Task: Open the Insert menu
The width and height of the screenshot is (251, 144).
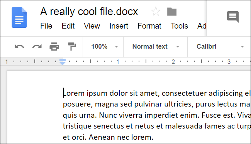Action: 119,26
